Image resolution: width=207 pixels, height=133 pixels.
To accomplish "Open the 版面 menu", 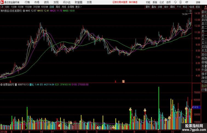I will coord(155,2).
